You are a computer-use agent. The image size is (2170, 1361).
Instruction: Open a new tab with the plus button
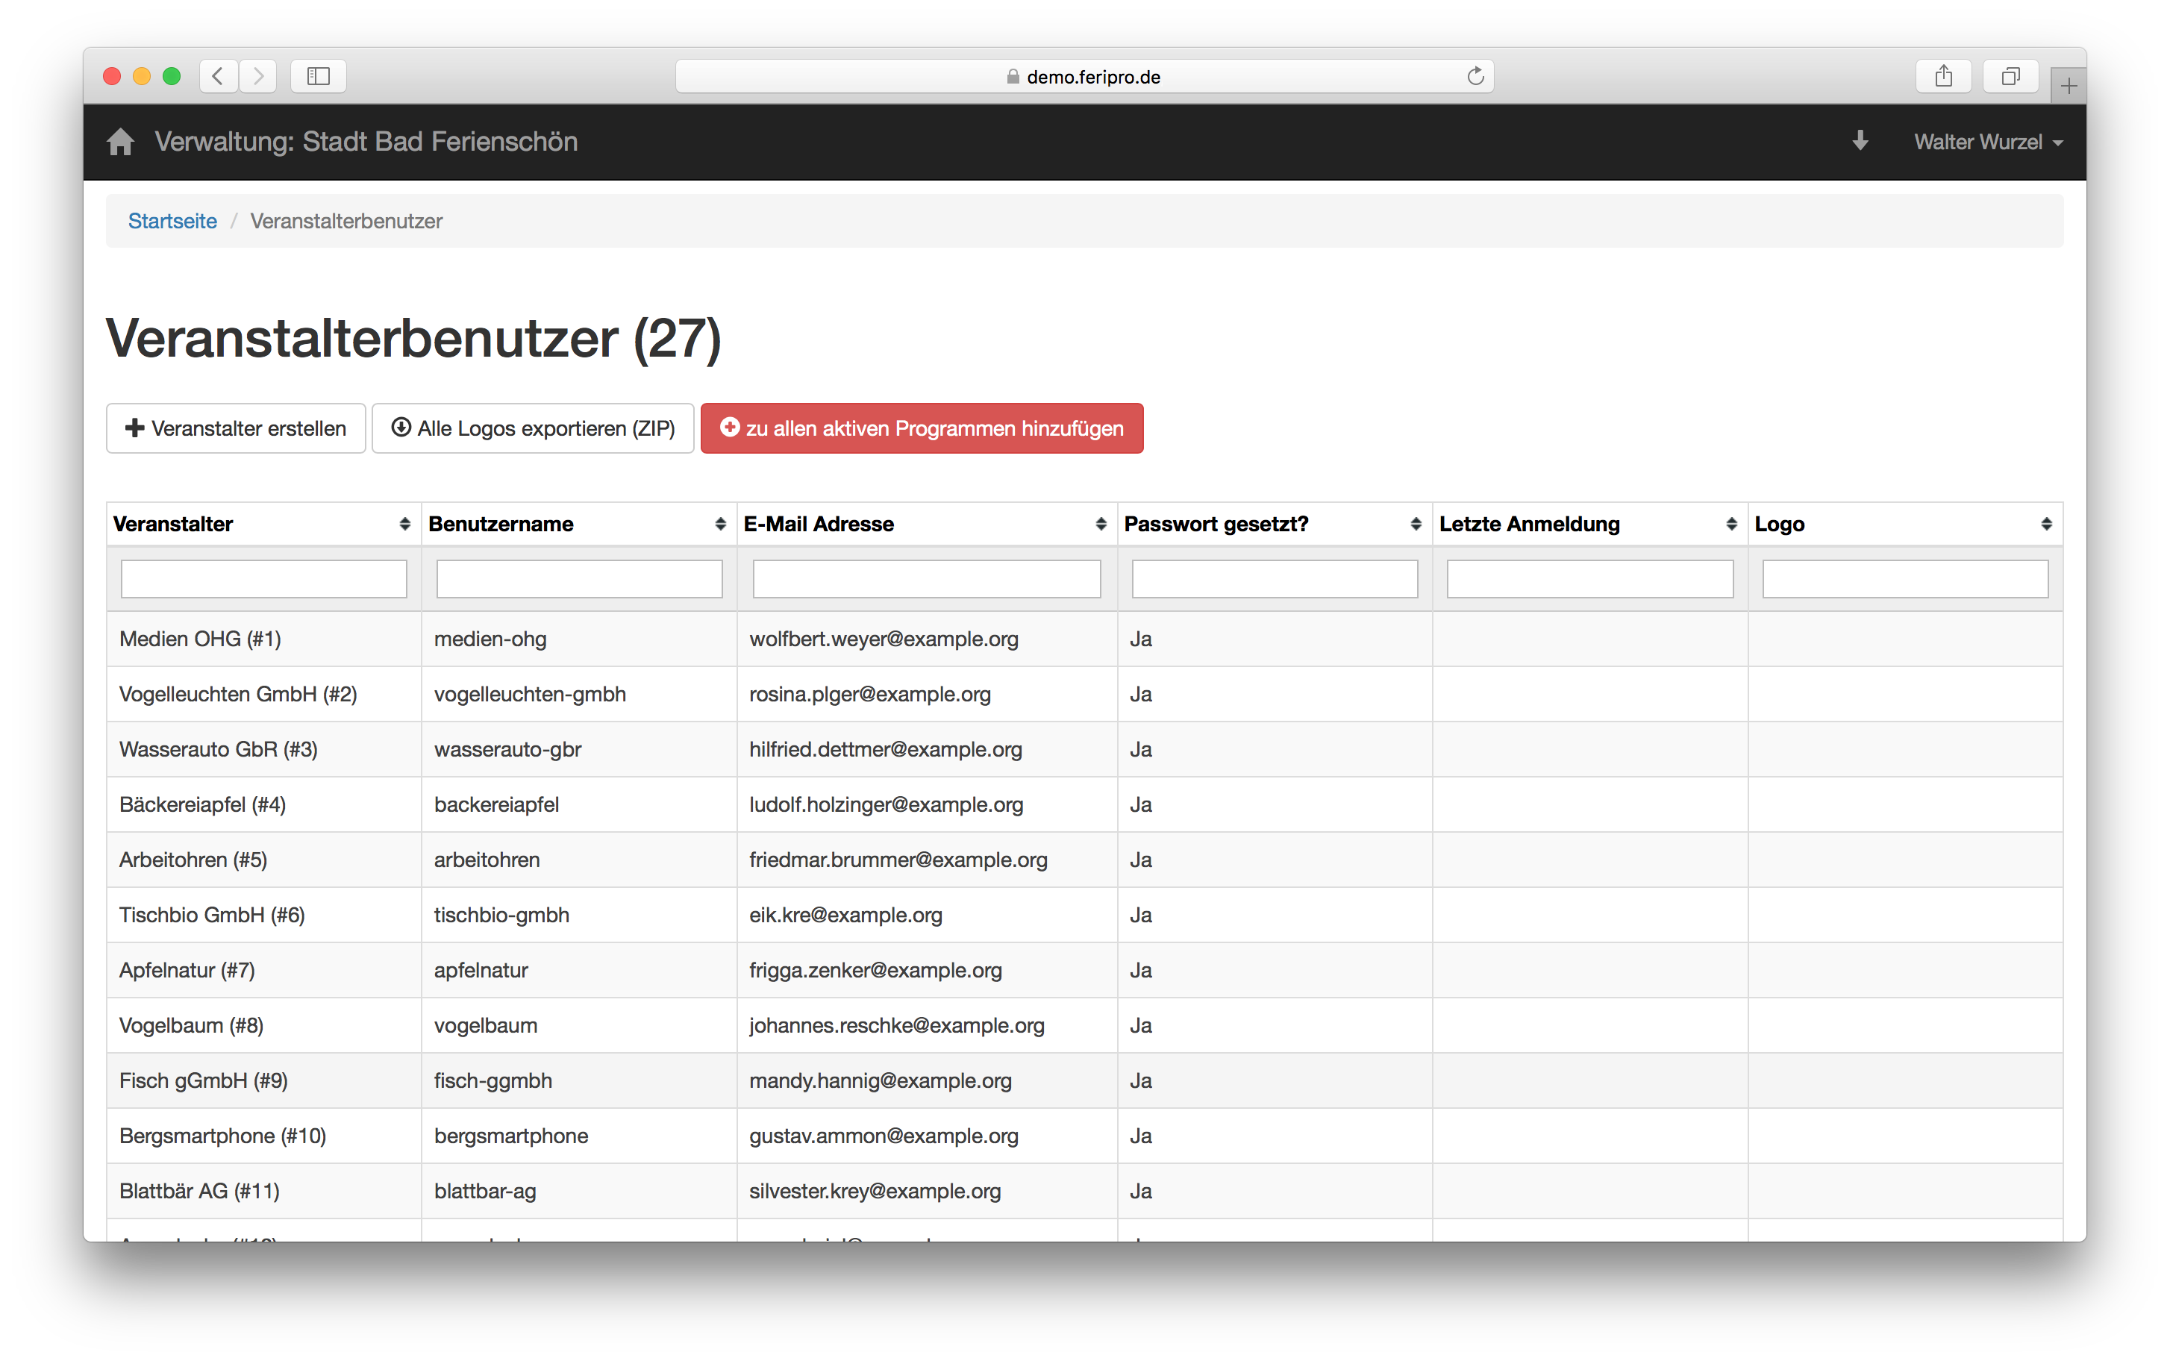click(2069, 87)
